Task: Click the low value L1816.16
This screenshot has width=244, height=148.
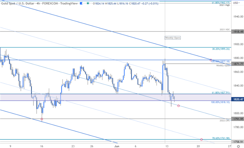Action: coord(122,4)
